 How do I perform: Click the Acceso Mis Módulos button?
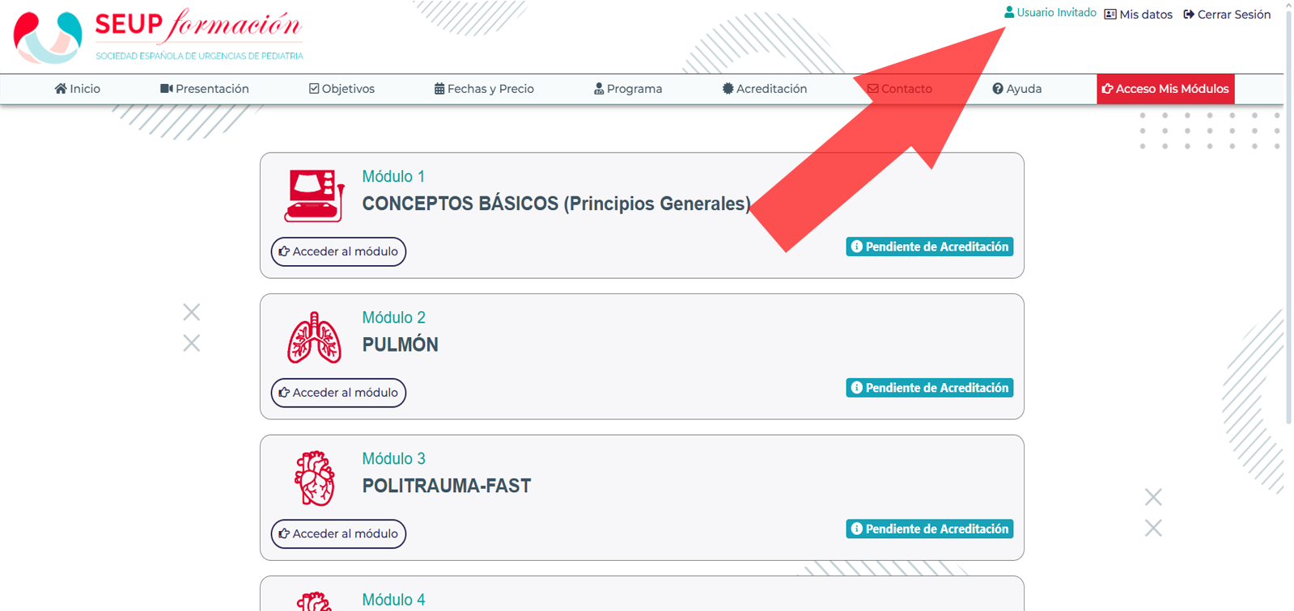pos(1165,89)
